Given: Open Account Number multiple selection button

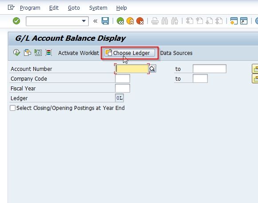Looking at the screenshot, I should (255, 69).
